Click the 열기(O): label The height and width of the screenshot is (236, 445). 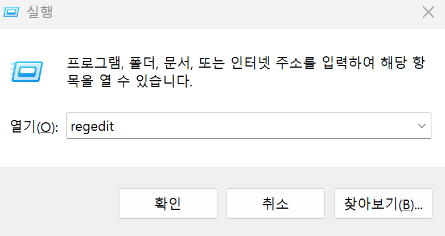point(34,126)
